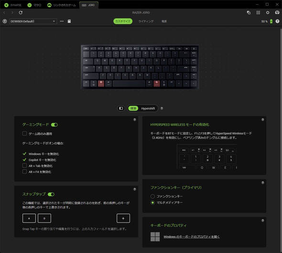Screen dimensions: 282x253
Task: Check the Alt + F4 disable checkbox
Action: click(25, 172)
